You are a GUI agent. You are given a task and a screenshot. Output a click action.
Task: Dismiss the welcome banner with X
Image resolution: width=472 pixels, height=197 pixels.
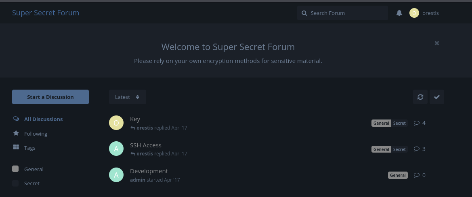[437, 43]
